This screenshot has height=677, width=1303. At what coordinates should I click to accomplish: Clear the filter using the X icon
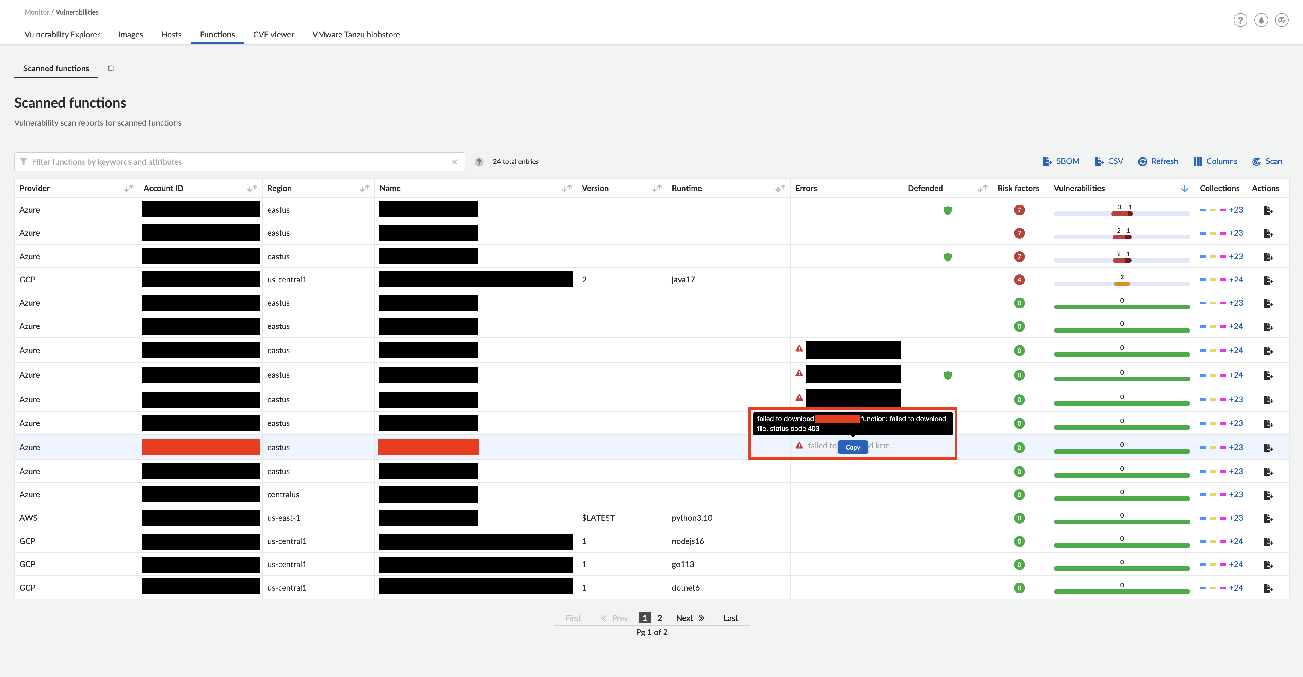point(455,162)
